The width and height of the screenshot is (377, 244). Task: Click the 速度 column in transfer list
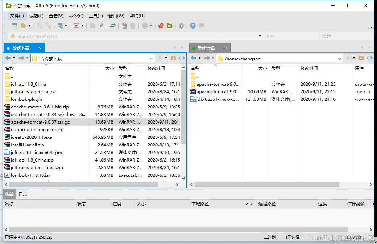(331, 204)
